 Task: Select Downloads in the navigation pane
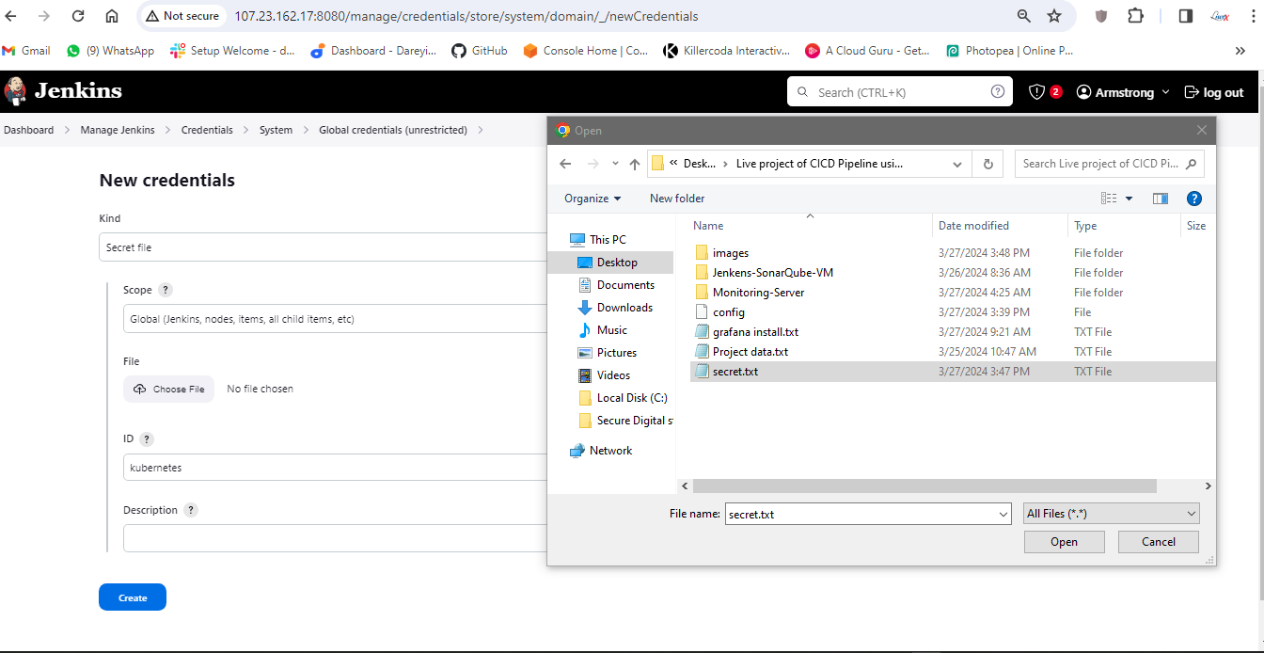pos(624,308)
